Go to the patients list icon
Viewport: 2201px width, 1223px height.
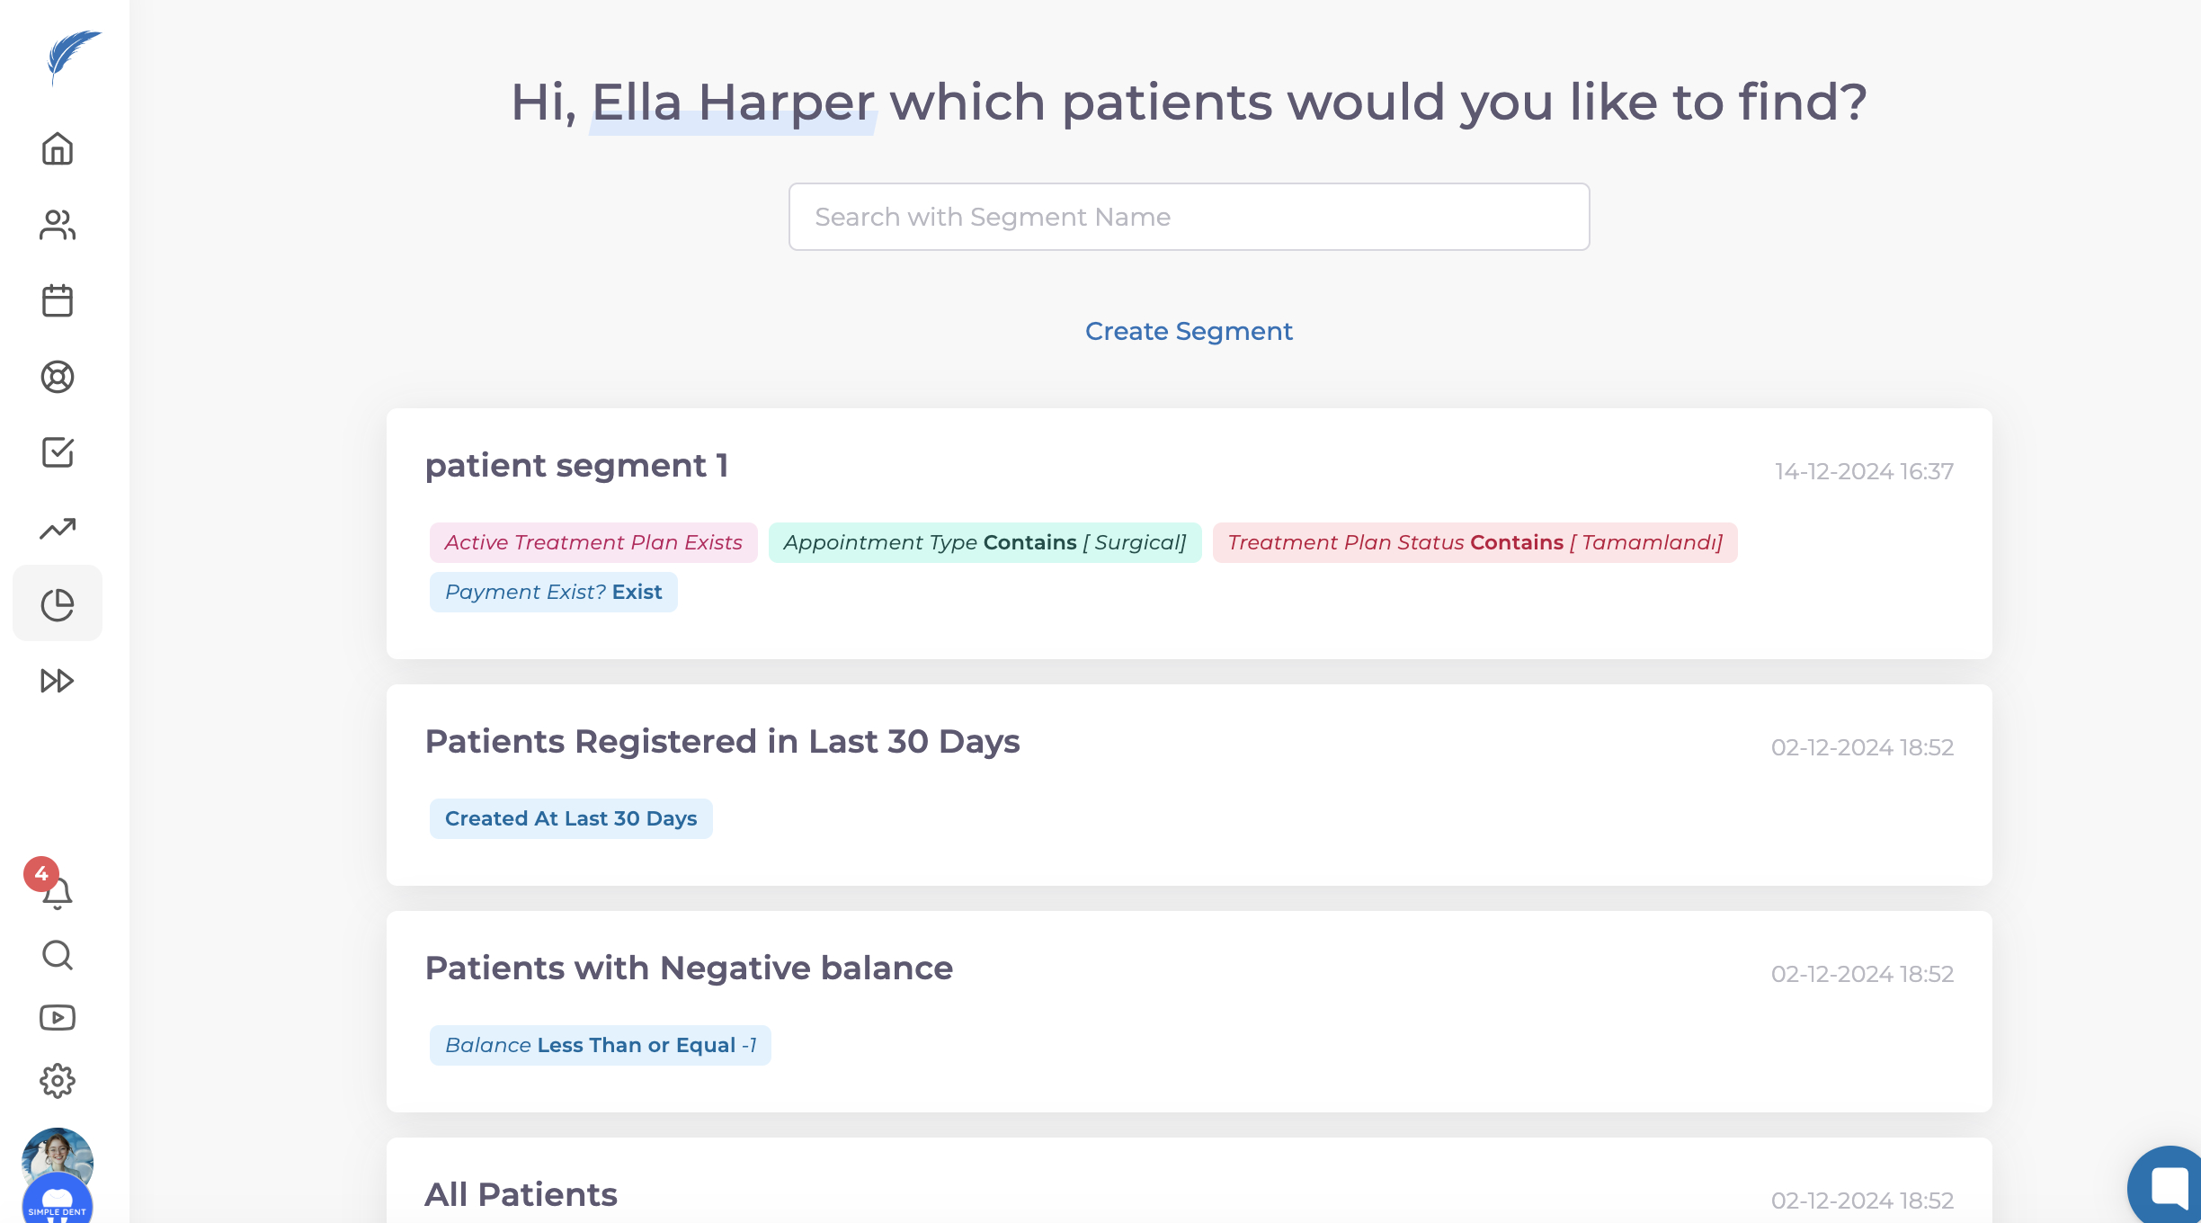(x=58, y=225)
